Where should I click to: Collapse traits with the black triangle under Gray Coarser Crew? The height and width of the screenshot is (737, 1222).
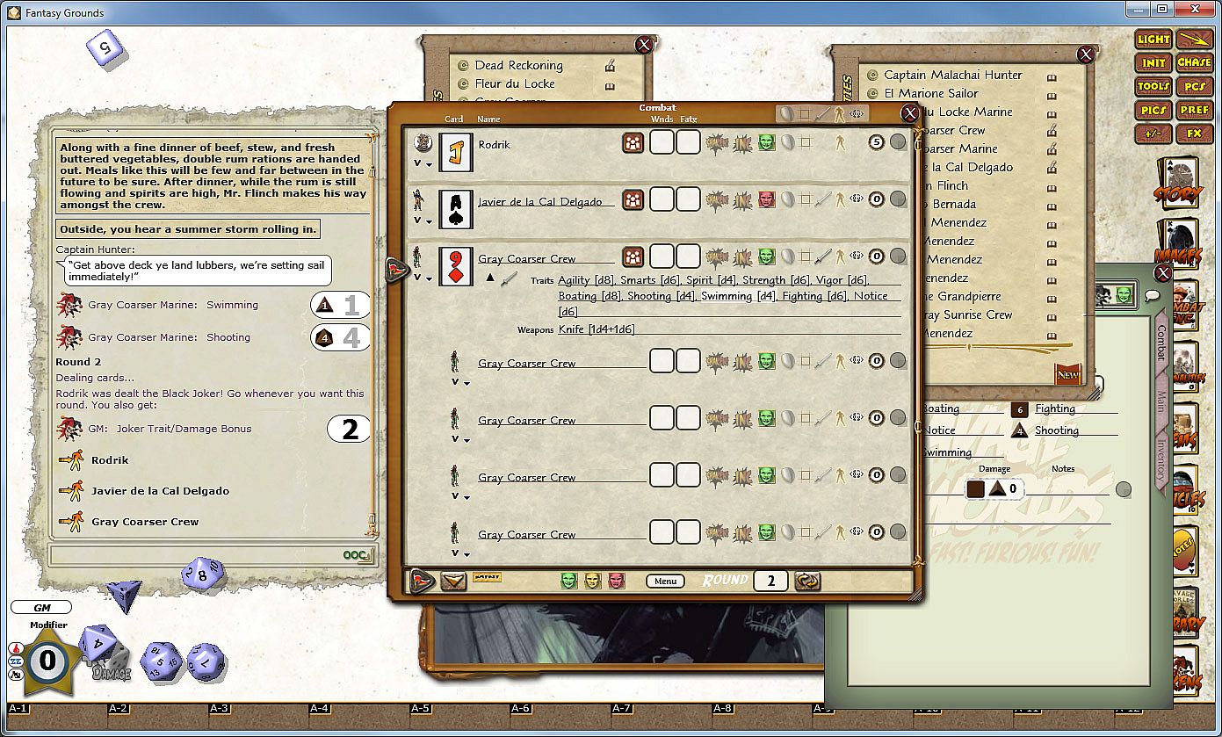490,278
